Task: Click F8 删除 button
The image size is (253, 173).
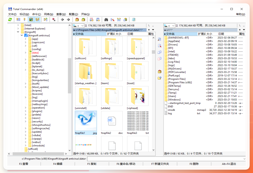Action: [x=194, y=164]
